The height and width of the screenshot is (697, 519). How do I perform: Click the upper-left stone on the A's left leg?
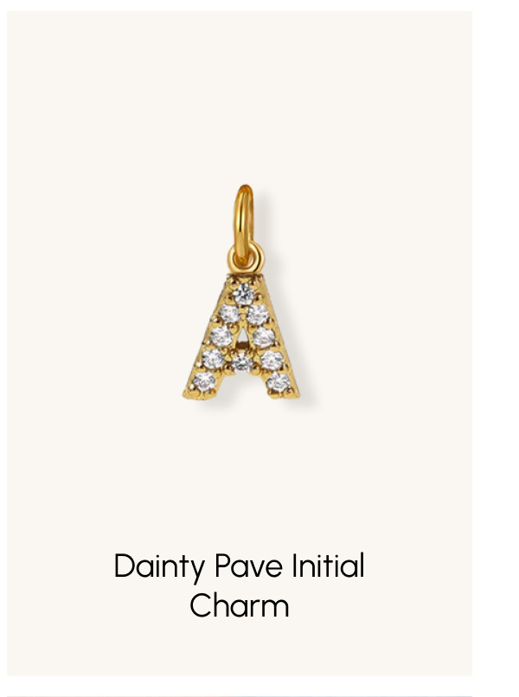pos(228,313)
